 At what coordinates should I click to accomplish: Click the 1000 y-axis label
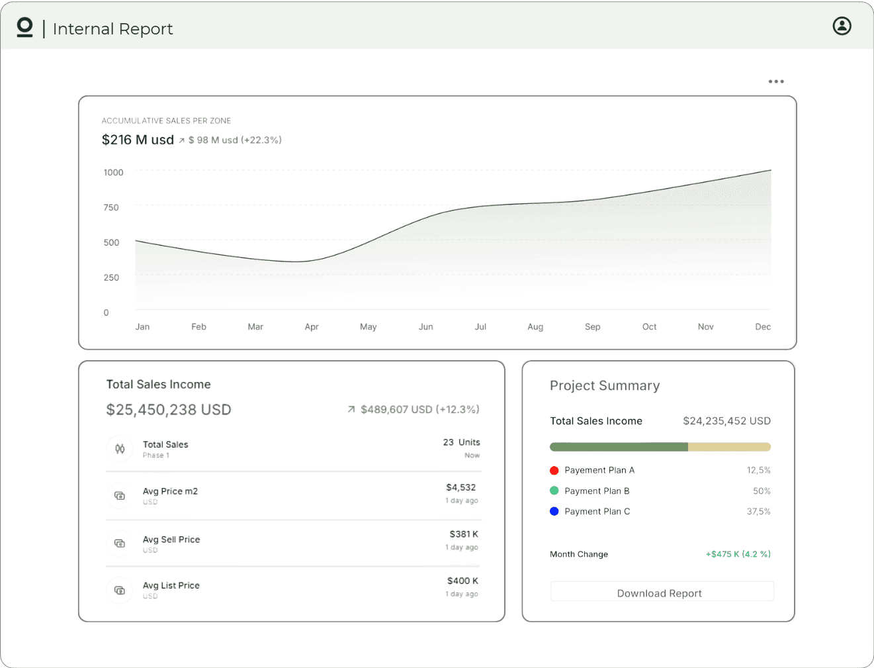tap(113, 173)
